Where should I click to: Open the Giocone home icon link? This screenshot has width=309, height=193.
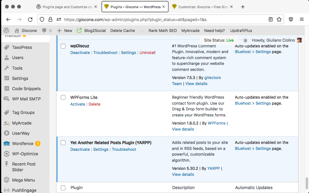pos(17,30)
